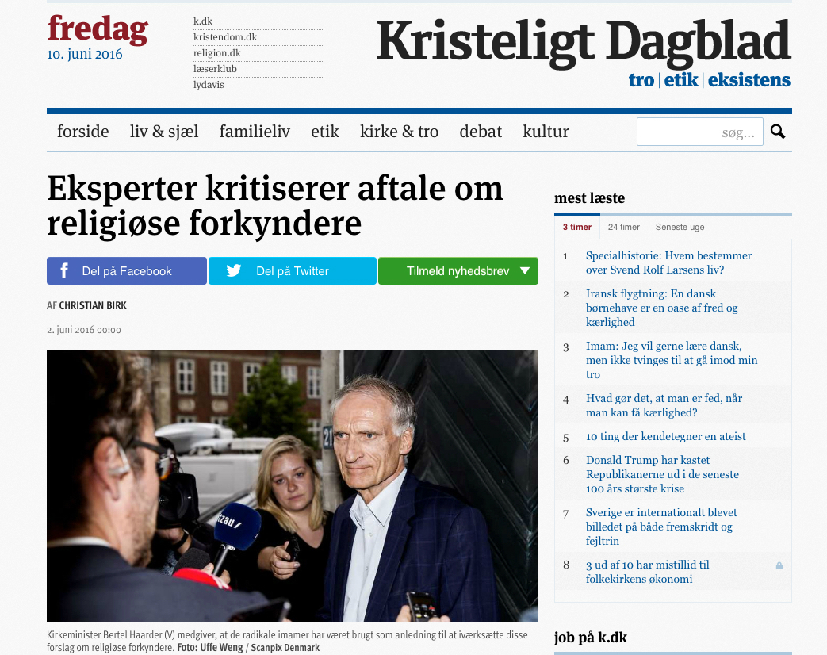Share via Del på Twitter button
The width and height of the screenshot is (827, 655).
293,270
